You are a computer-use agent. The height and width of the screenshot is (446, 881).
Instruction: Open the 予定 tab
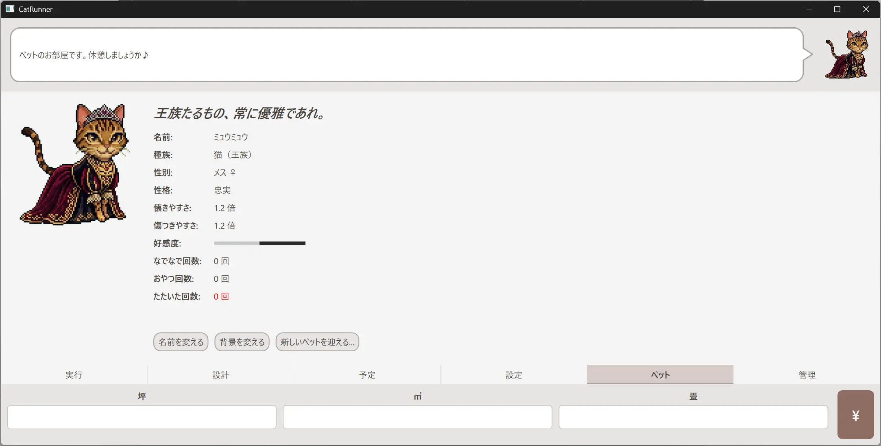point(367,375)
